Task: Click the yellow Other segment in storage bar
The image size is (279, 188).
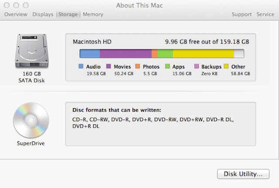Action: click(204, 54)
